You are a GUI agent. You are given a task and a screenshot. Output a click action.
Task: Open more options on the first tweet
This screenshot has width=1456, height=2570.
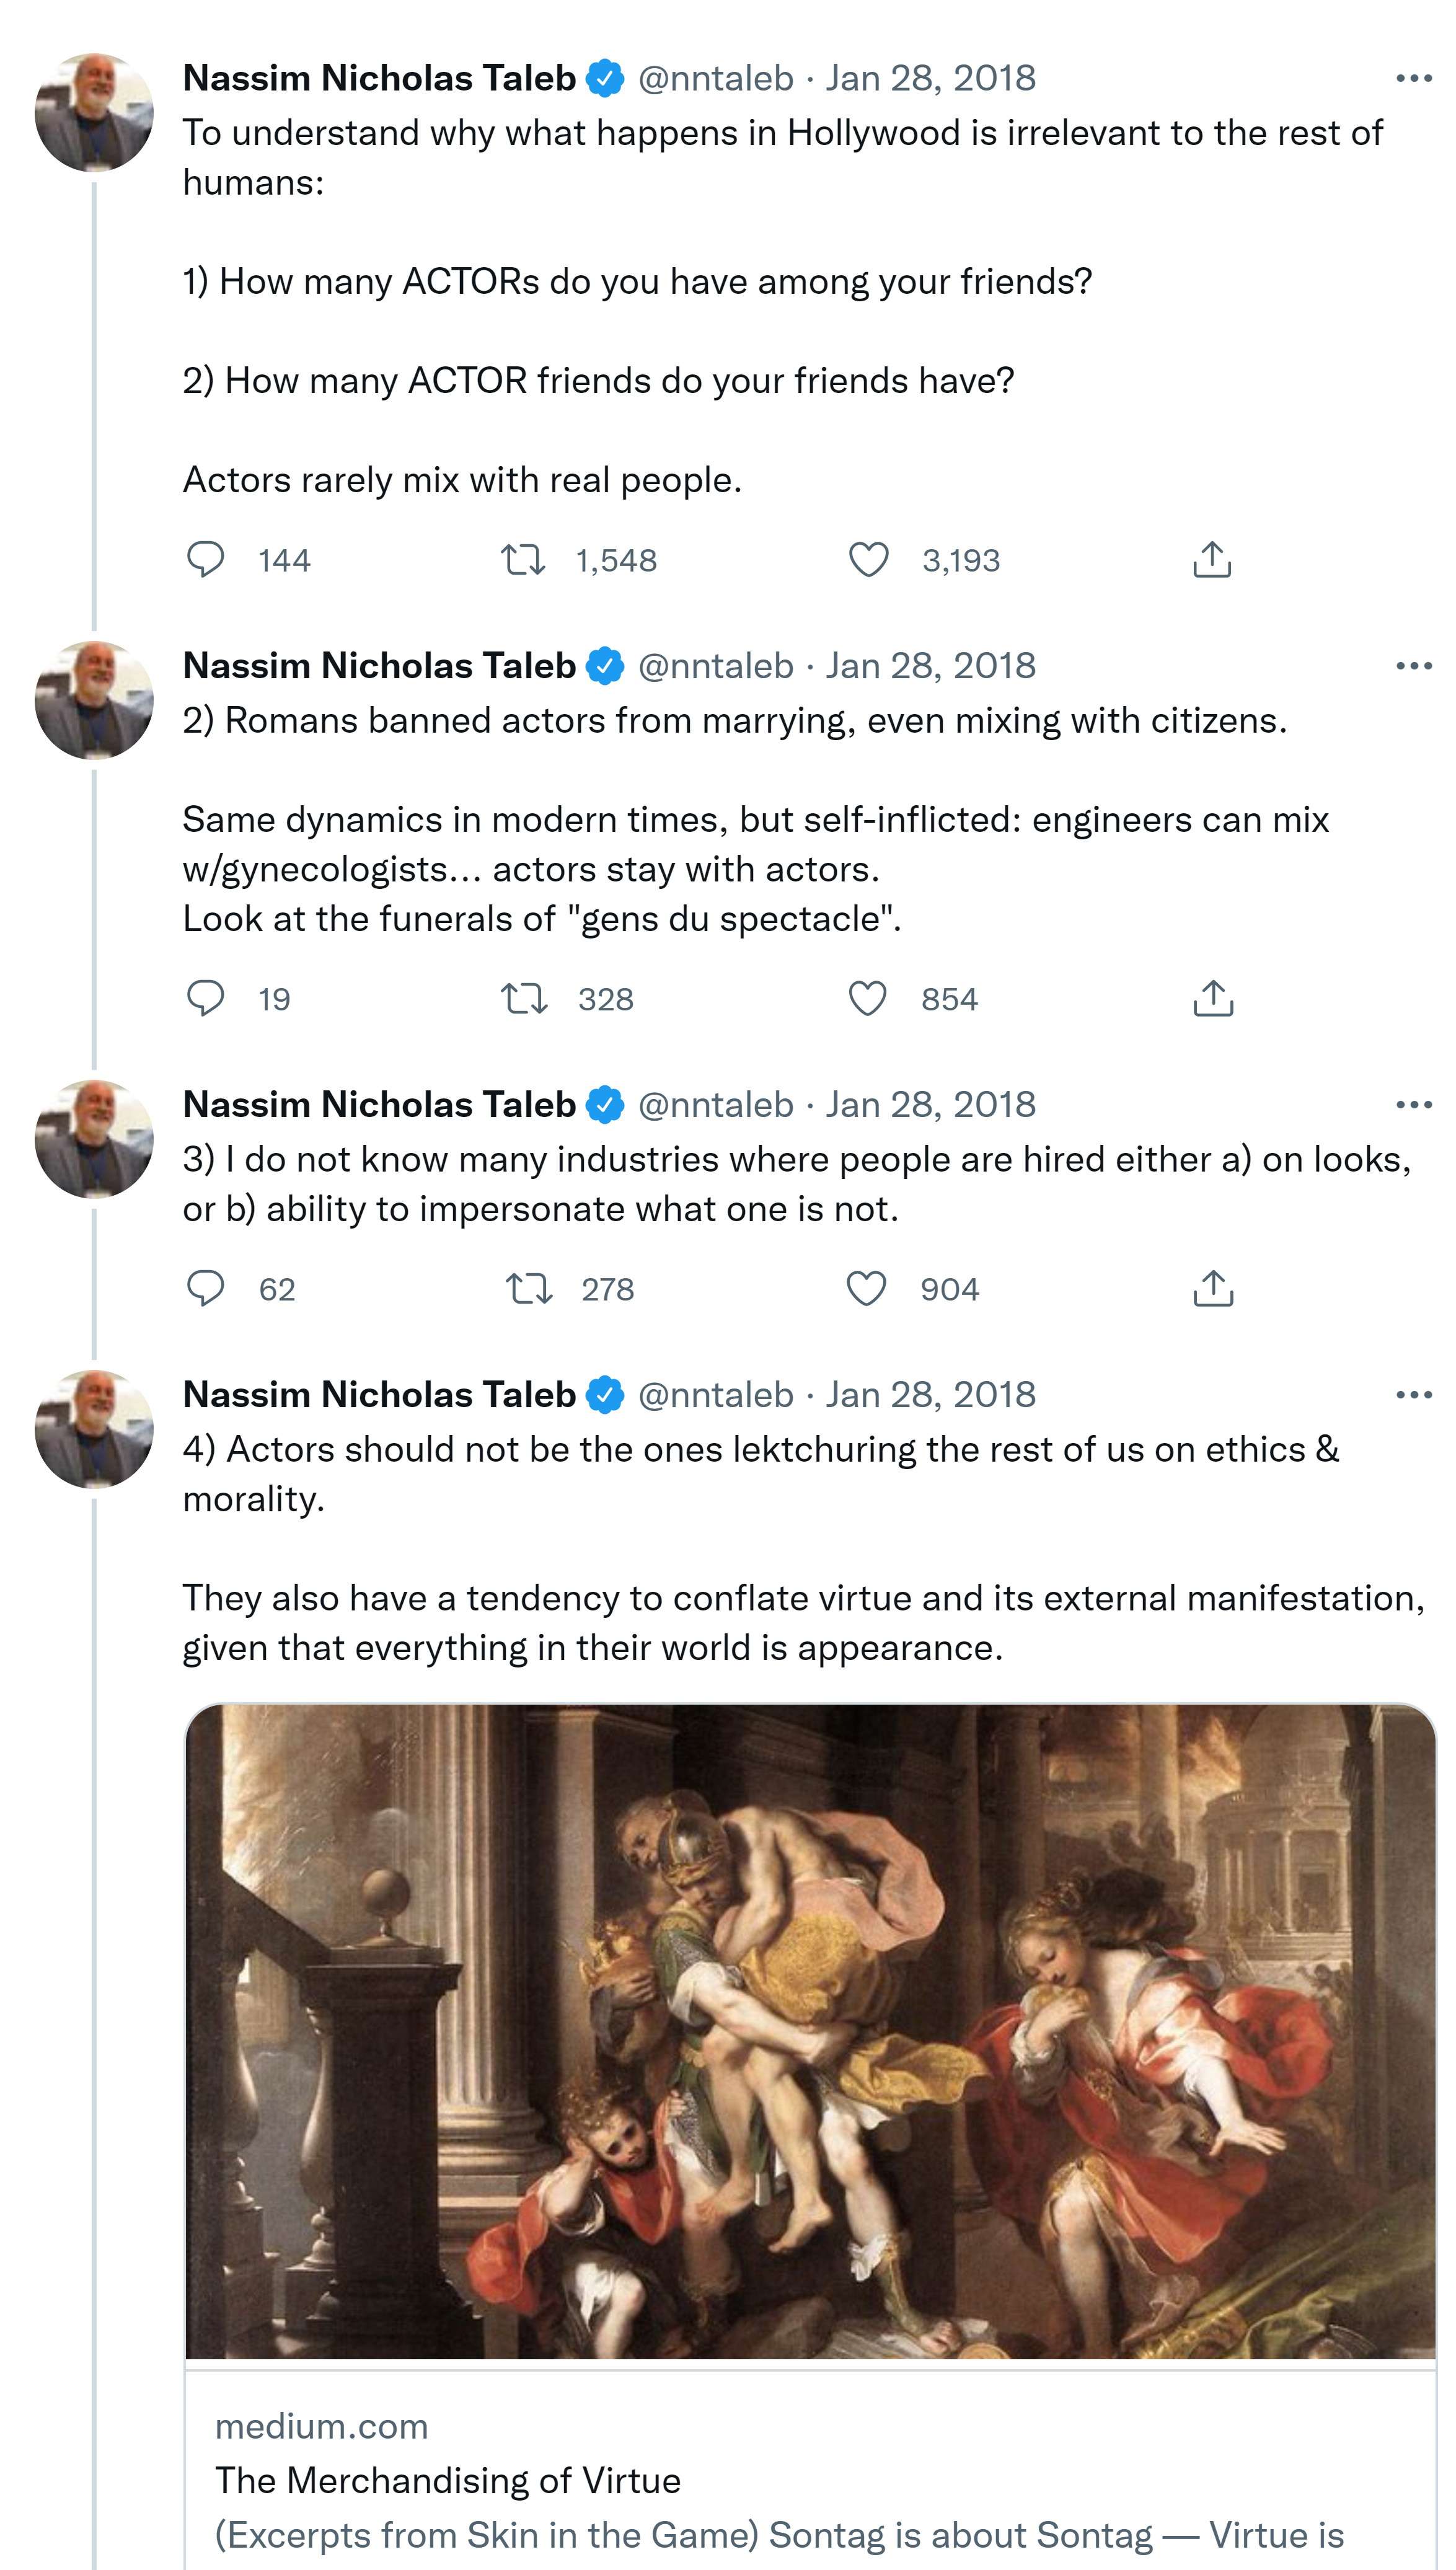click(x=1413, y=78)
